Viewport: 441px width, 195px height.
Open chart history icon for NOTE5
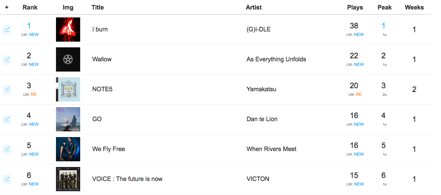7,89
